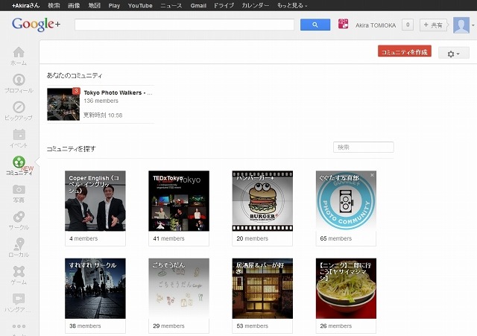Open the Hangouts (ハングアウト) sidebar icon
Image resolution: width=477 pixels, height=336 pixels.
19,299
